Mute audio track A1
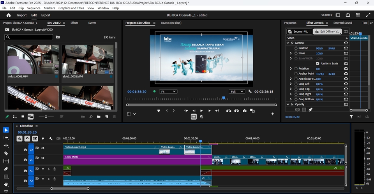The width and height of the screenshot is (374, 194). coord(43,169)
